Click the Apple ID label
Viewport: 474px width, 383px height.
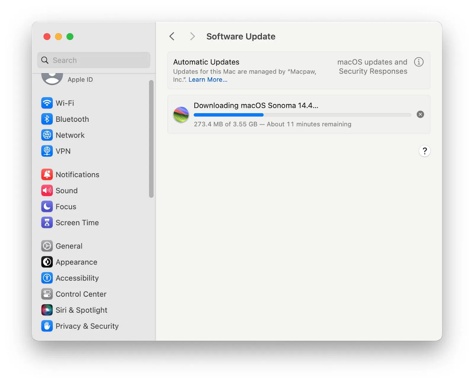[x=80, y=79]
